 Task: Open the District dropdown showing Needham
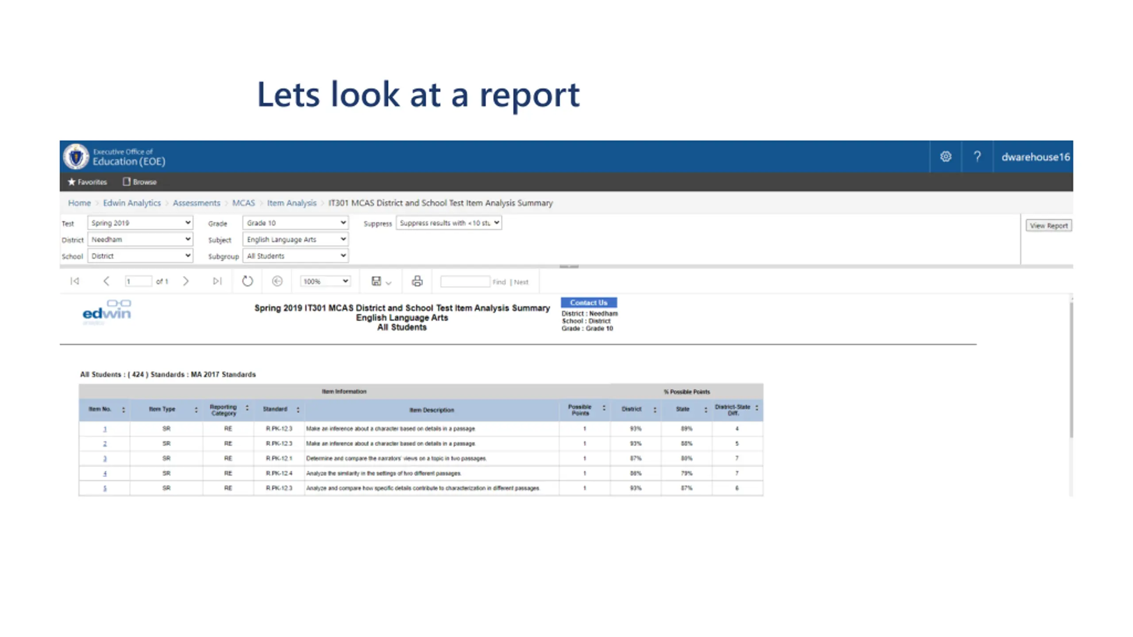[140, 239]
